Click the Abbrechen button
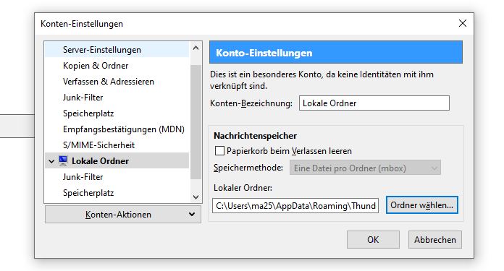 pyautogui.click(x=435, y=240)
